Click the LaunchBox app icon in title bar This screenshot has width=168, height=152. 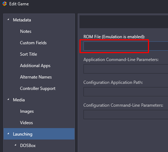tap(5, 4)
